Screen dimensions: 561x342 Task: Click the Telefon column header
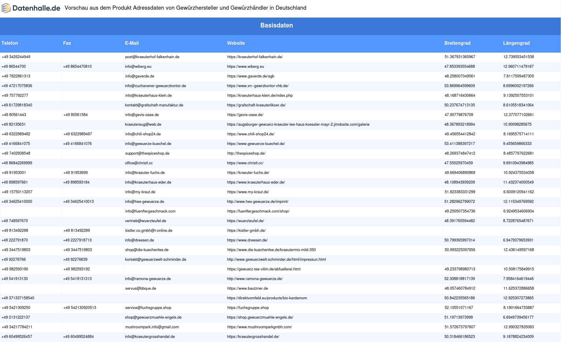[x=10, y=43]
